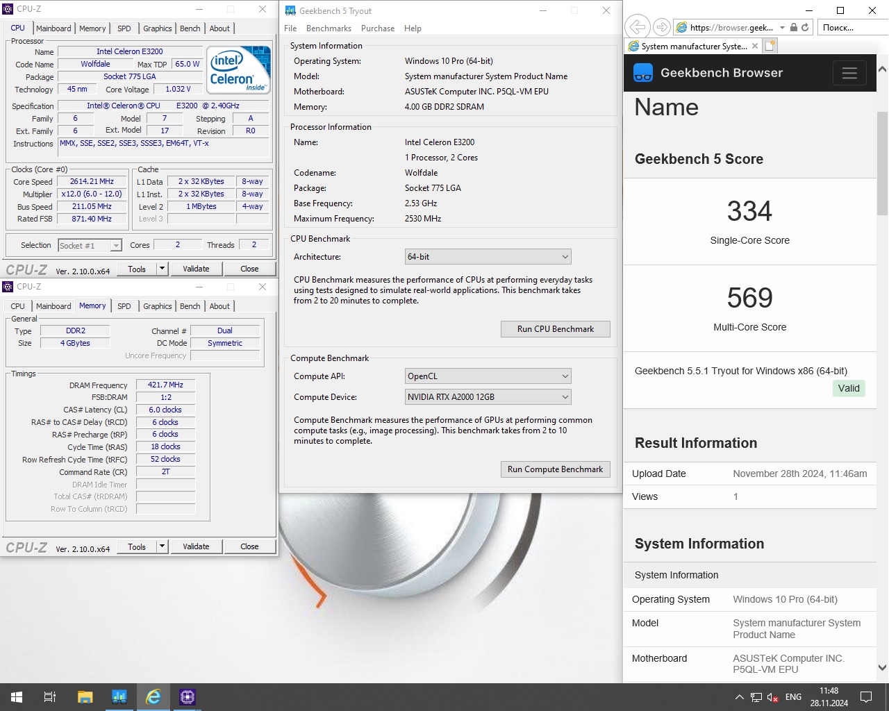Viewport: 889px width, 711px height.
Task: Open Tools dropdown arrow in lower CPU-Z
Action: (x=162, y=546)
